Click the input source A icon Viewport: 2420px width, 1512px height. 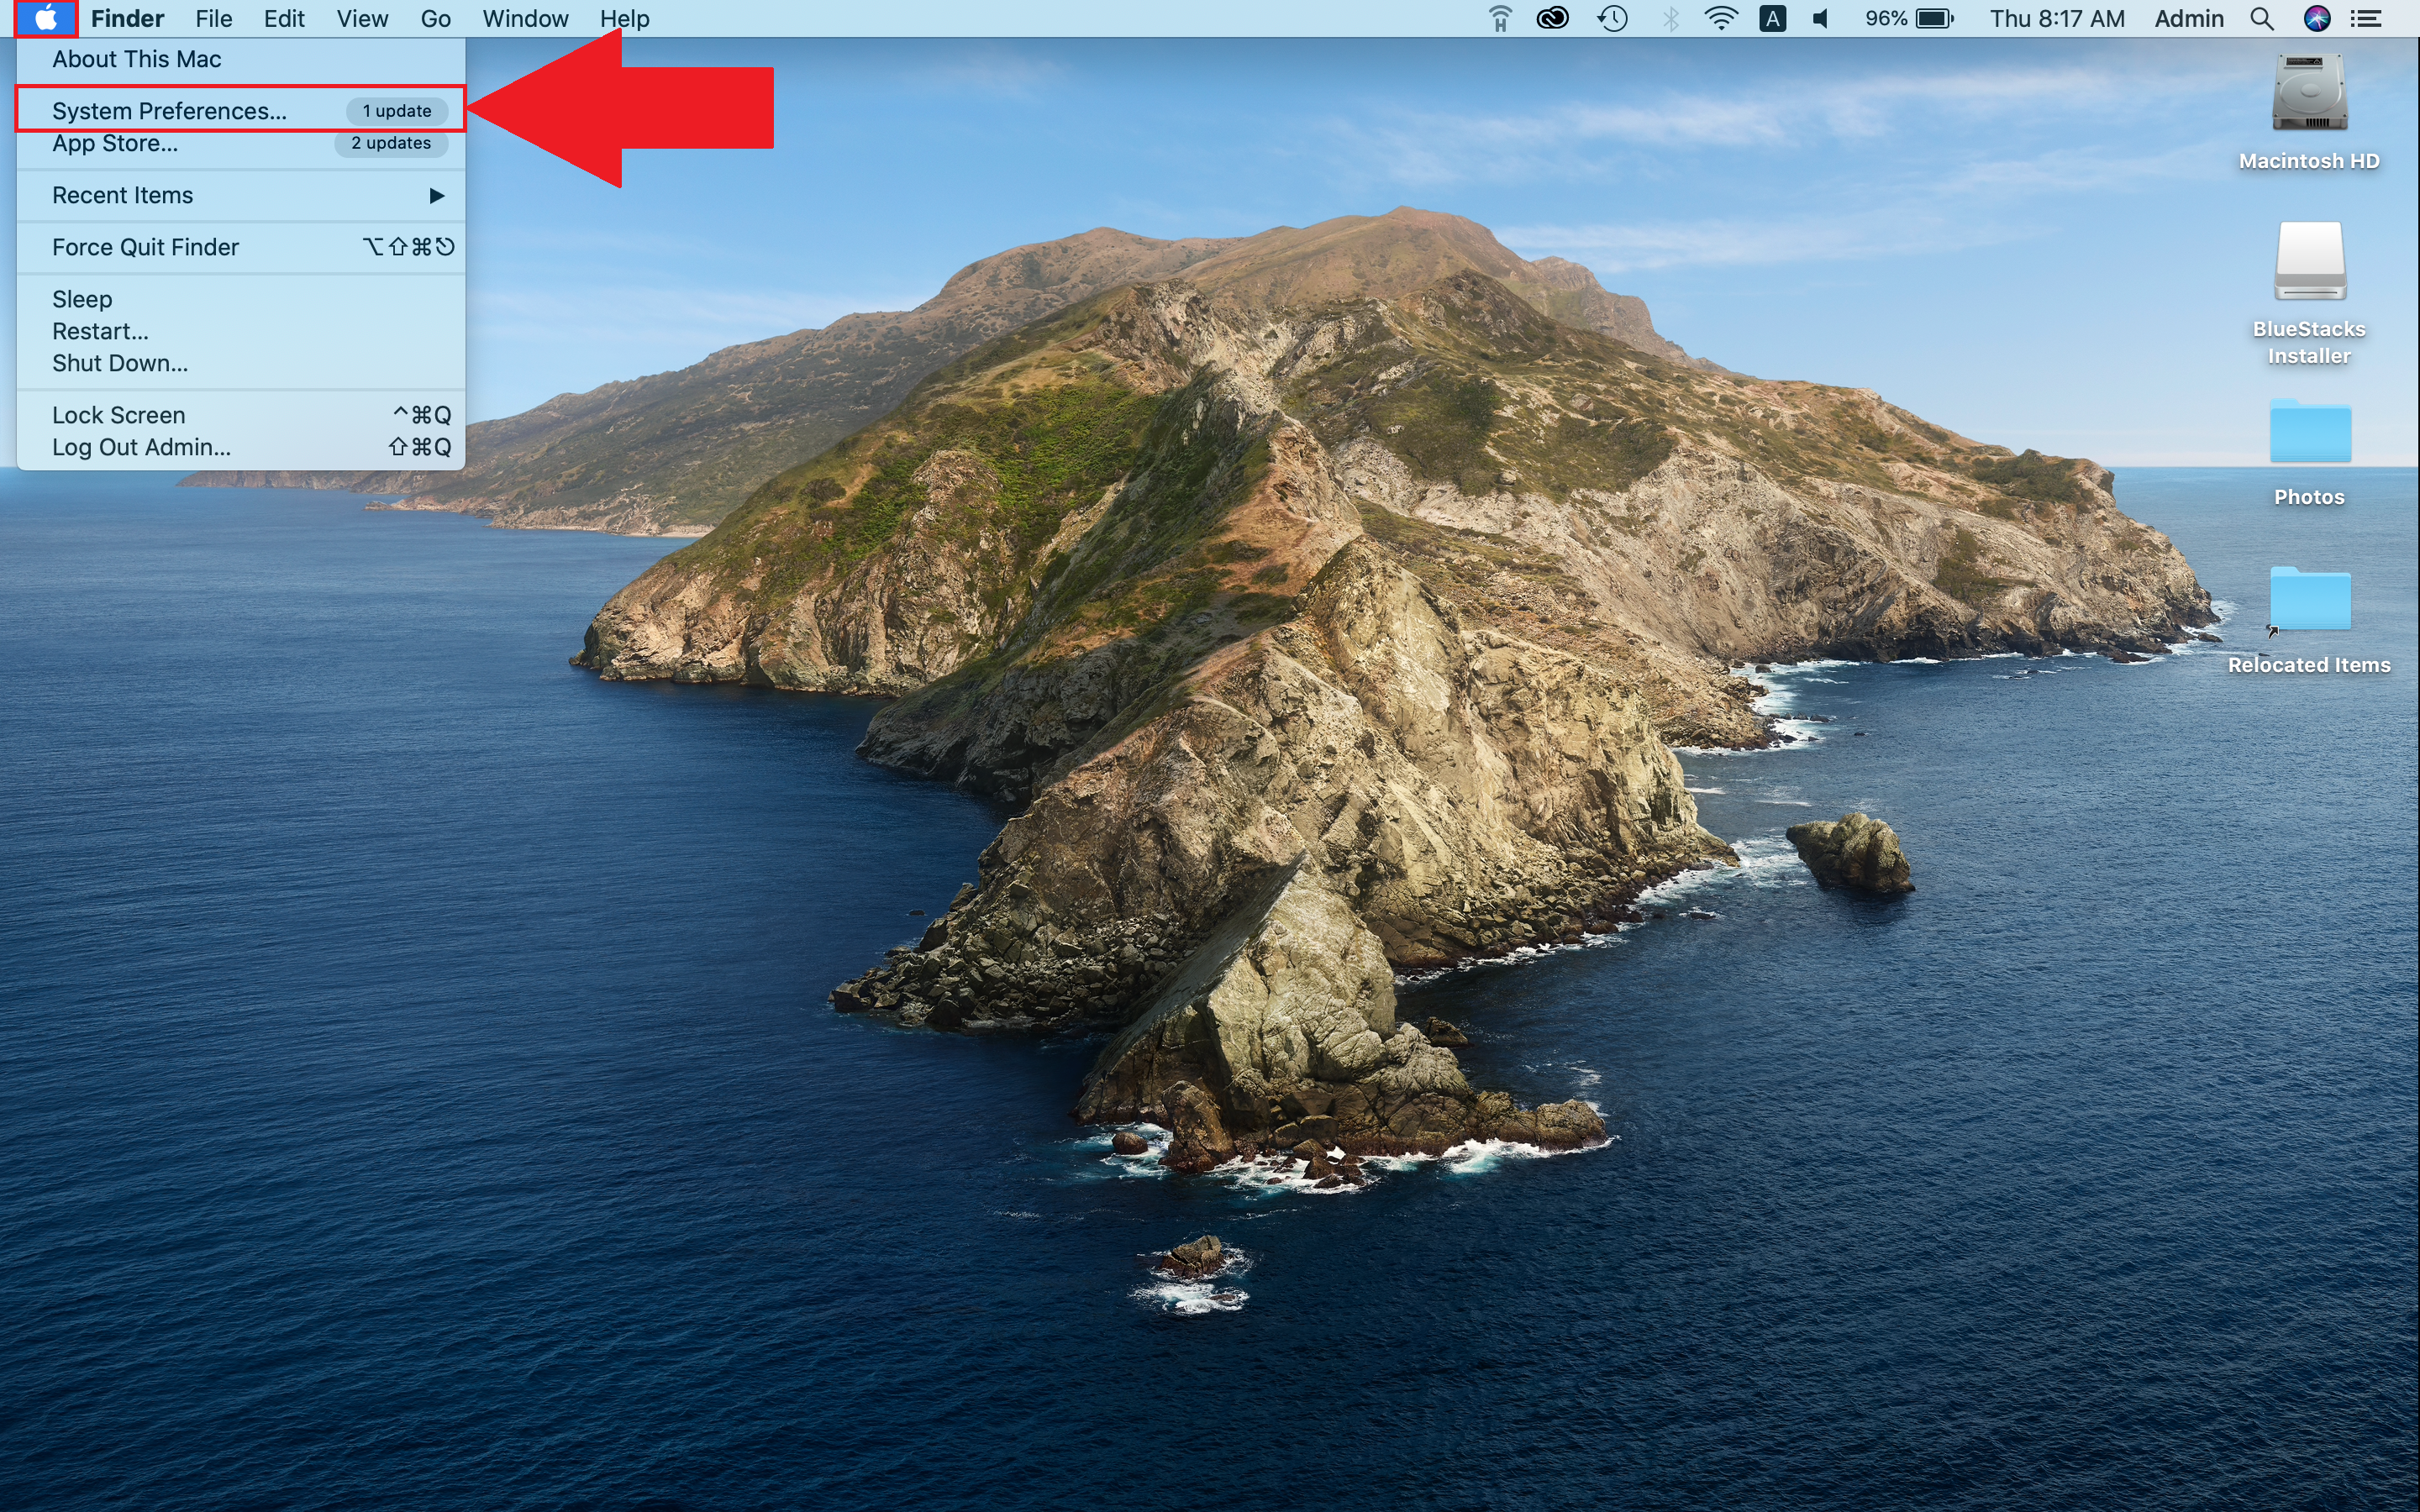(1772, 18)
